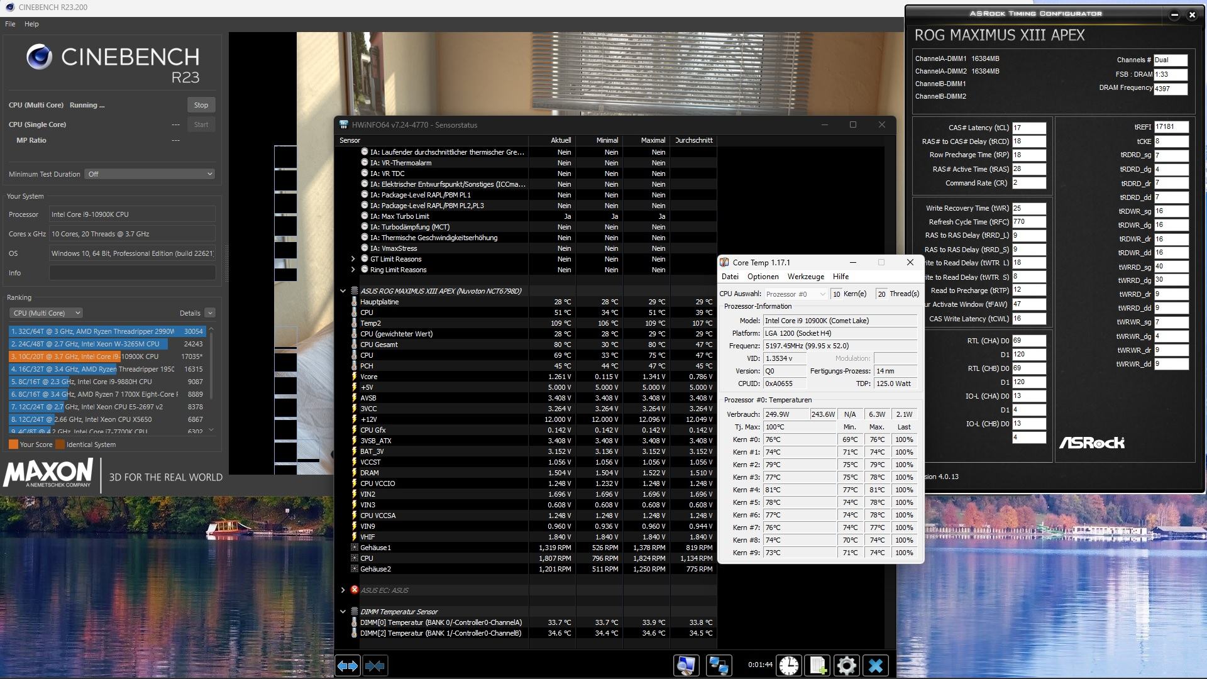Click Refresh Cycle Time (tRFC) field
This screenshot has width=1207, height=679.
[1029, 222]
